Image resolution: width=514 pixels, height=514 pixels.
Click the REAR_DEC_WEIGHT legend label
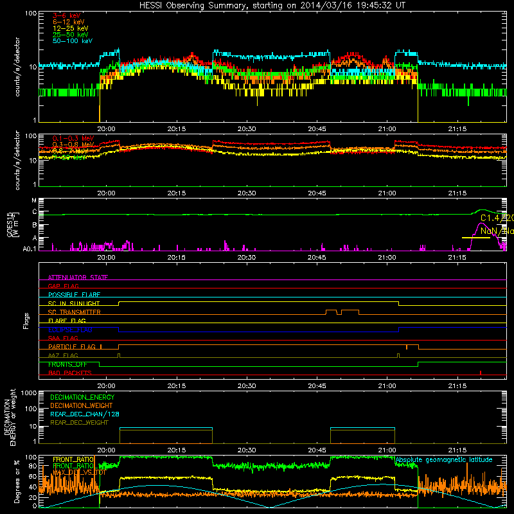[x=79, y=423]
